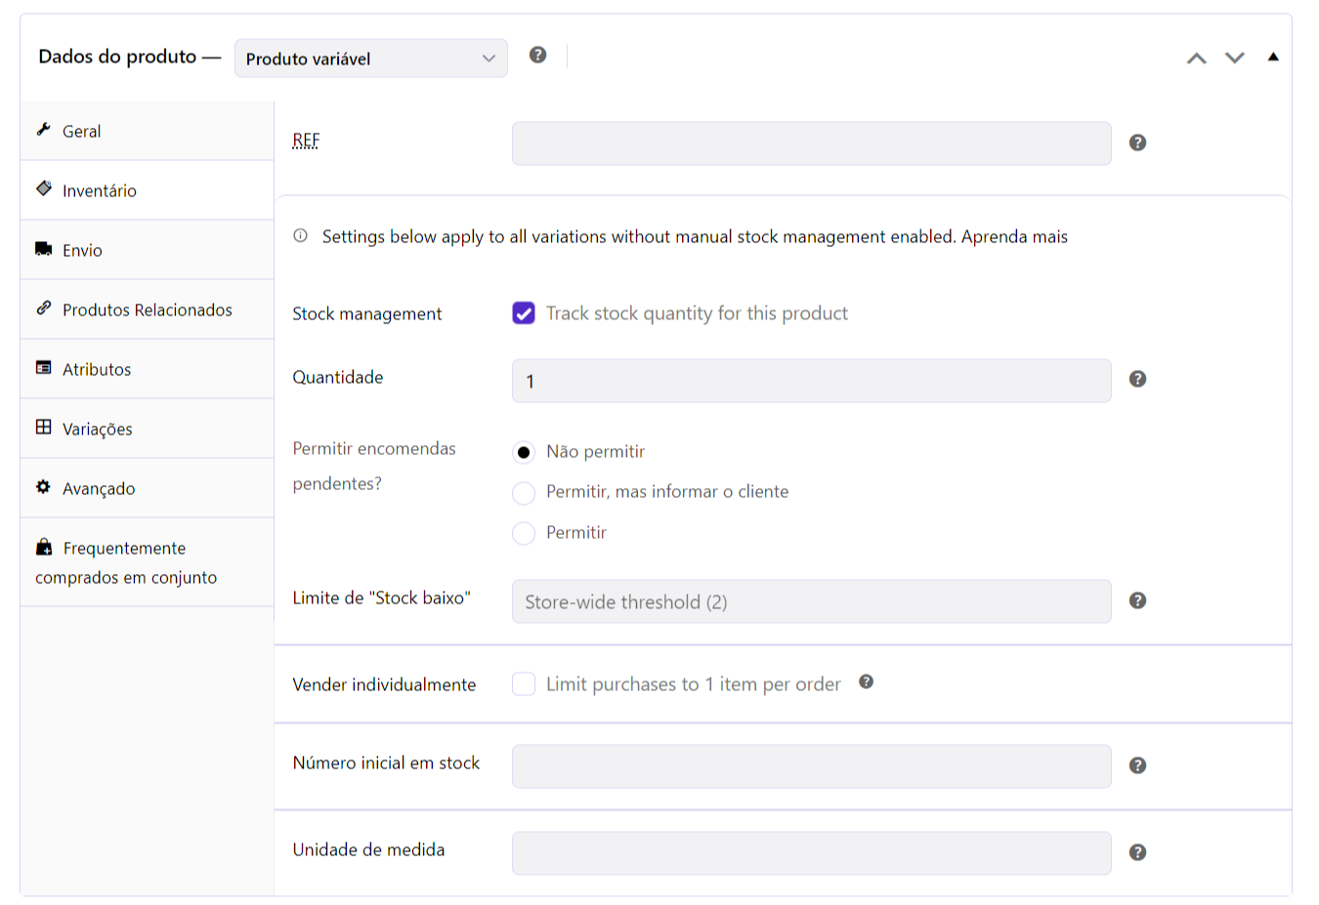Enable Limit purchases to 1 item per order
The image size is (1319, 905).
point(524,684)
